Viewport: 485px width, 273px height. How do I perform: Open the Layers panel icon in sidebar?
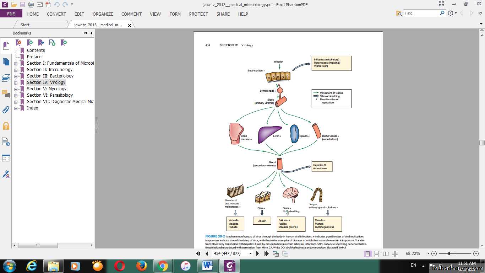6,78
